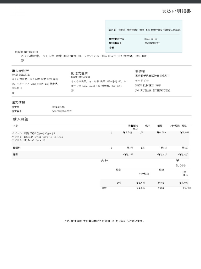Click the thank-you message at the bottom
201x269 pixels.
point(104,221)
